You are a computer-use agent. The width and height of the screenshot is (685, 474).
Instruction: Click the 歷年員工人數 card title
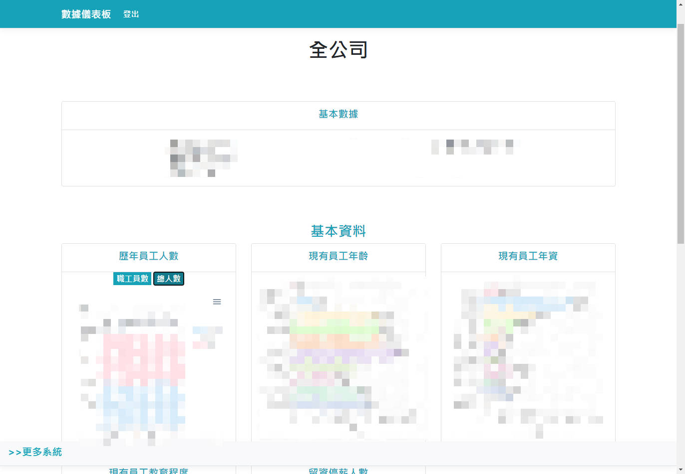point(149,256)
